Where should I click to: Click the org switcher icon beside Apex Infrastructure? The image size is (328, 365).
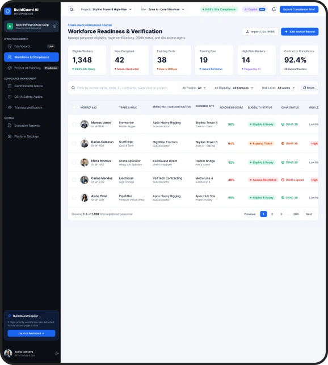(54, 26)
